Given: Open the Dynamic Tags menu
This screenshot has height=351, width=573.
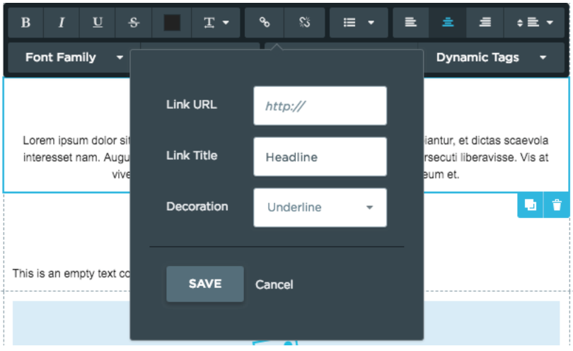Looking at the screenshot, I should click(x=491, y=58).
